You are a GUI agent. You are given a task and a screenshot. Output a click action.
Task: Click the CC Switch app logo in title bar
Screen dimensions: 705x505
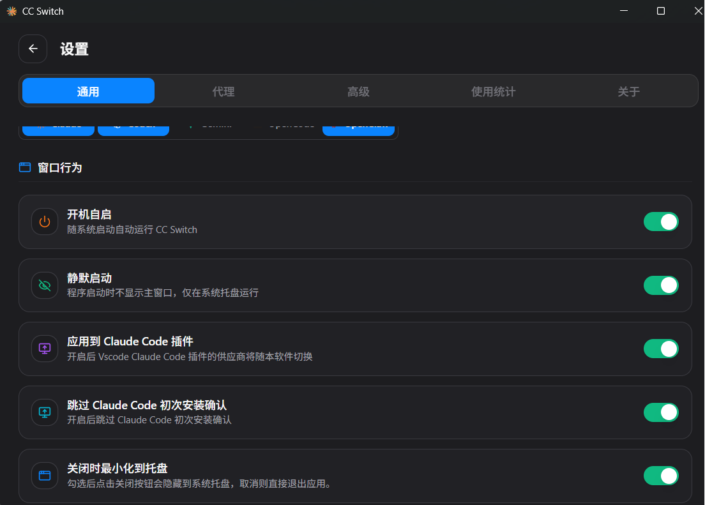click(11, 11)
